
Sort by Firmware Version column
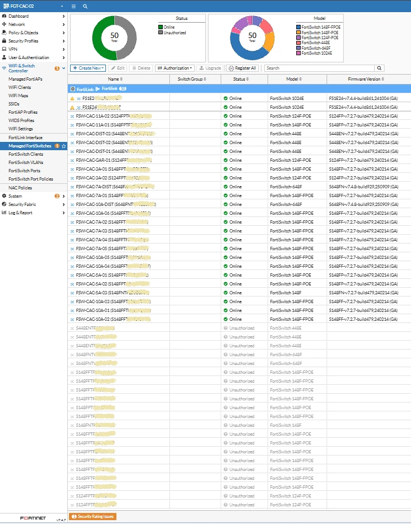(x=366, y=79)
